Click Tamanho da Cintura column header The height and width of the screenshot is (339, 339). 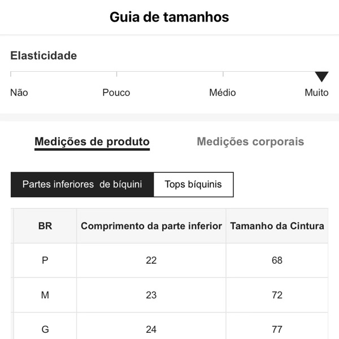pos(277,226)
